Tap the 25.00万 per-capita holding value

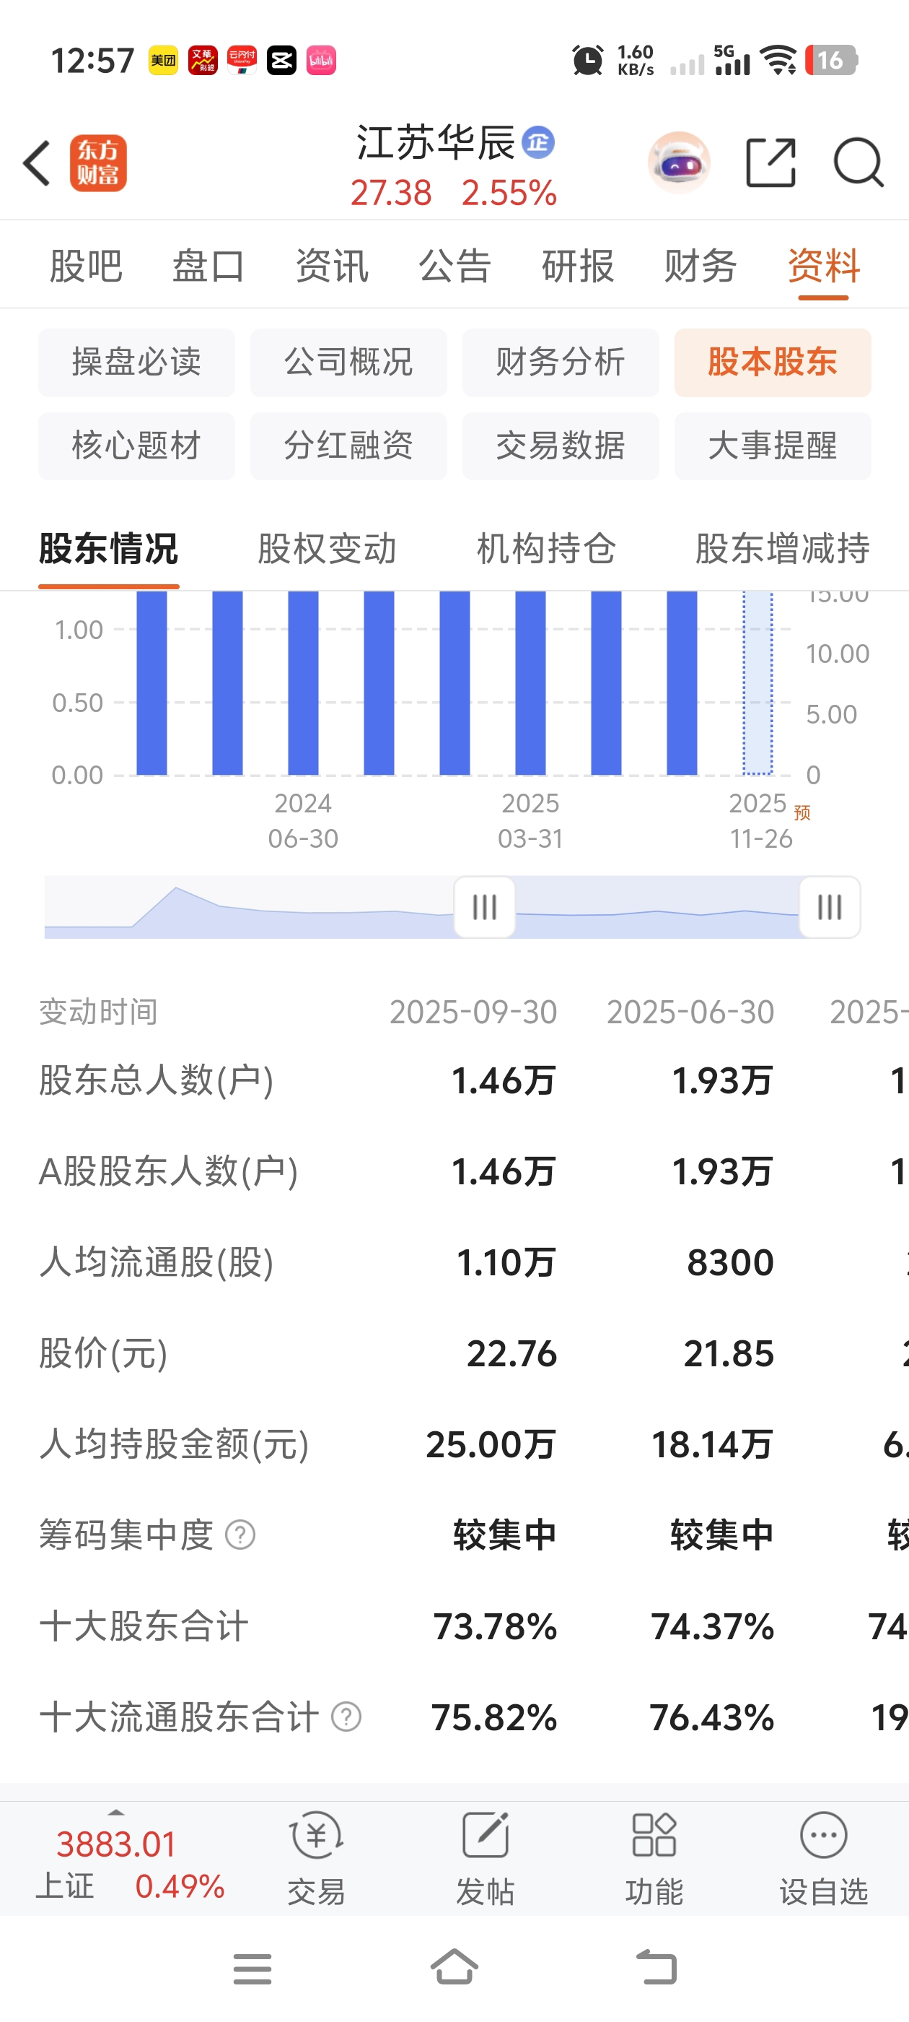click(x=491, y=1444)
